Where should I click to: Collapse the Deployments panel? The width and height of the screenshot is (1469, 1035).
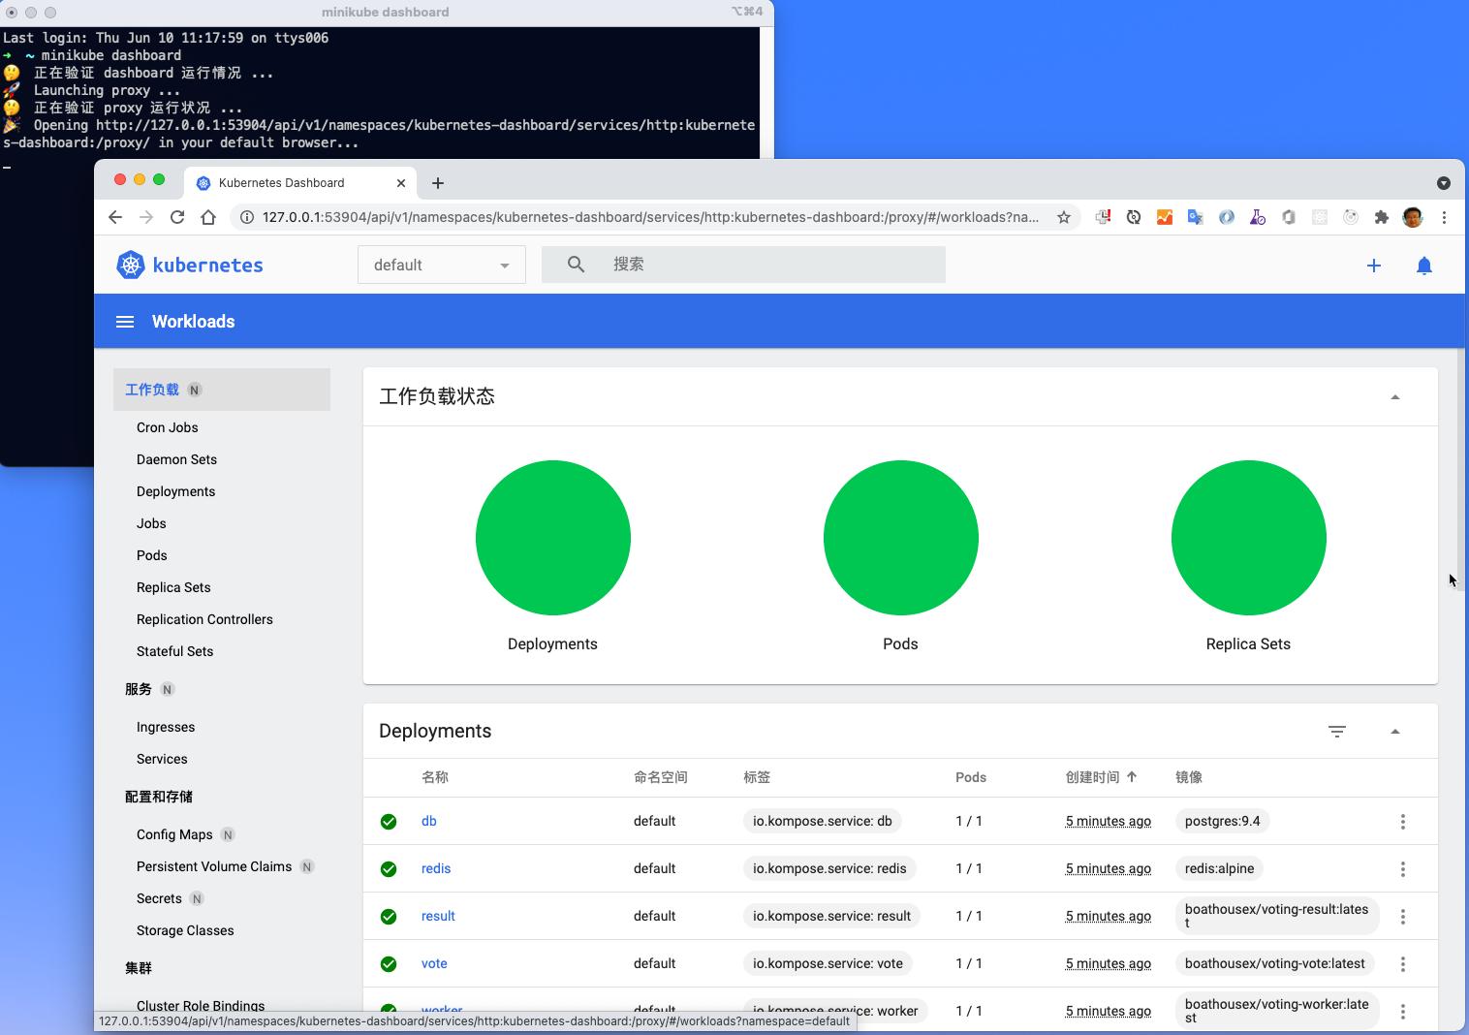click(1395, 732)
